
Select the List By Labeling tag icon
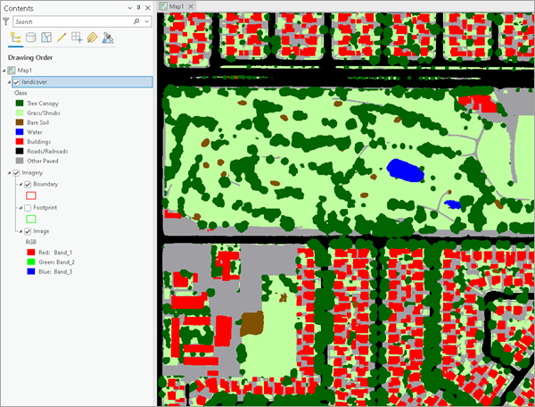point(92,37)
